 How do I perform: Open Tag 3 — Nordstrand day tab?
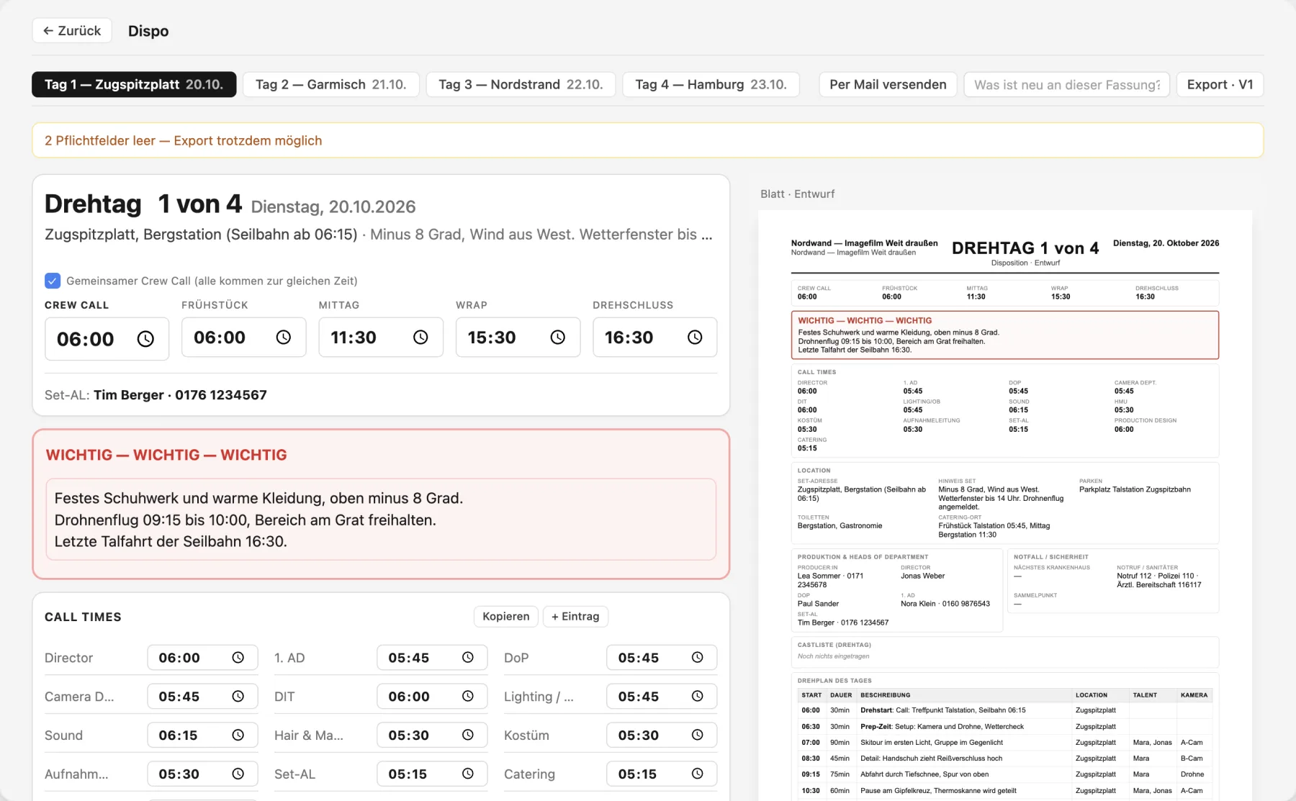[521, 85]
